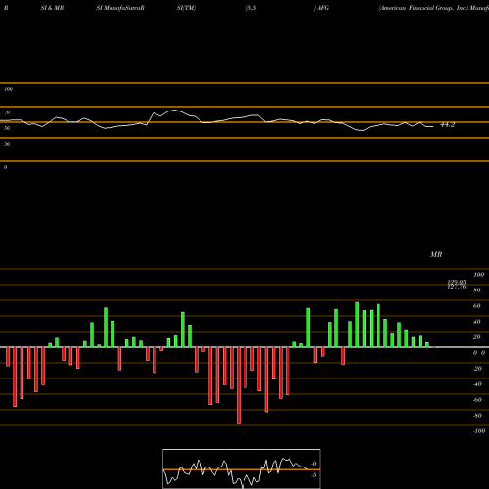
Task: Click the MR axis label -60
Action: (477, 400)
